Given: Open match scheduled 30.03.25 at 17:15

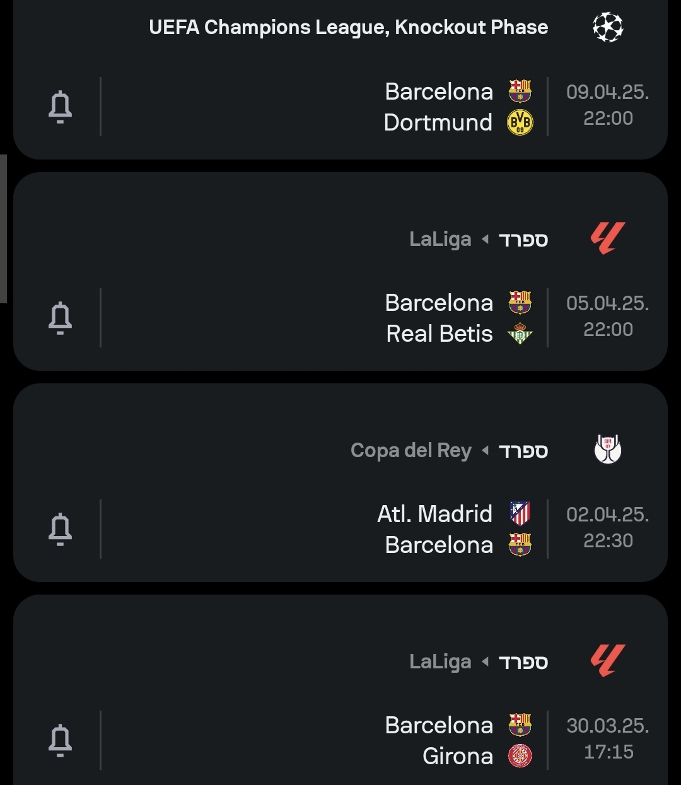Looking at the screenshot, I should click(607, 739).
